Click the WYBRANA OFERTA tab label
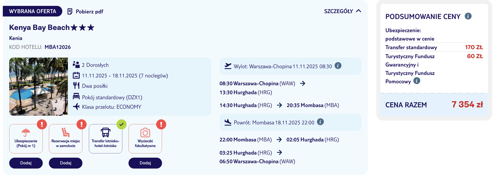Image resolution: width=495 pixels, height=180 pixels. 32,11
